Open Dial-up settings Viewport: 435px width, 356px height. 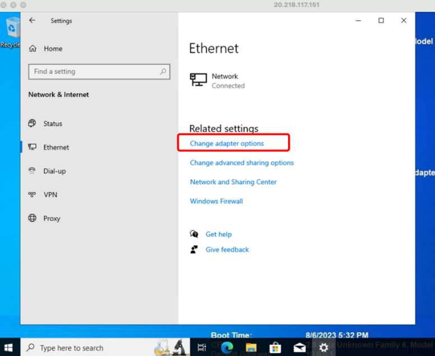point(54,171)
